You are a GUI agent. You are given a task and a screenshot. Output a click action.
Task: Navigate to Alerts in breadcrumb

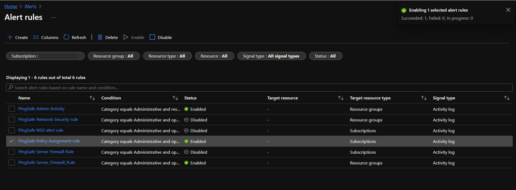click(31, 6)
